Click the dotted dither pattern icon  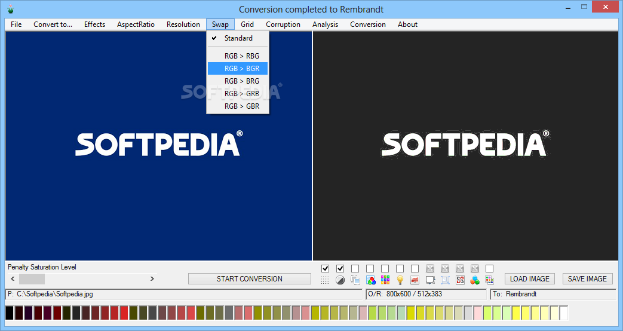(325, 280)
